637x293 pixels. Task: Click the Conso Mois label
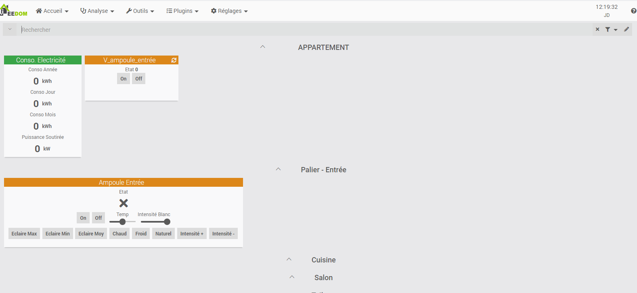pyautogui.click(x=43, y=115)
